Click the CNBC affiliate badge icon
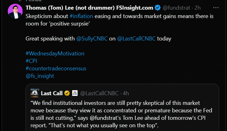Screen dimensions: 227x131 [75, 93]
